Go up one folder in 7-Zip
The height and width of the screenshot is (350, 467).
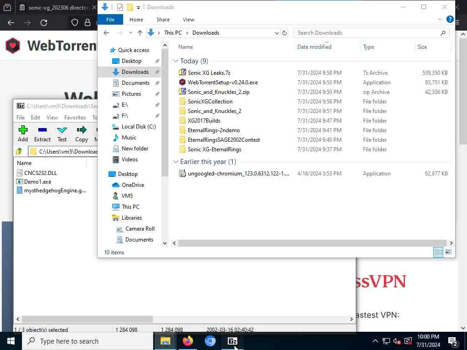[x=19, y=151]
